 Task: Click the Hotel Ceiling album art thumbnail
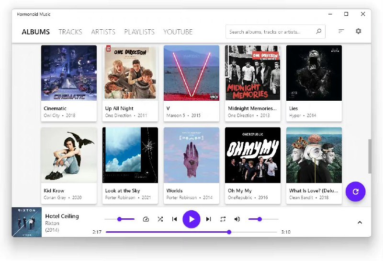point(27,222)
